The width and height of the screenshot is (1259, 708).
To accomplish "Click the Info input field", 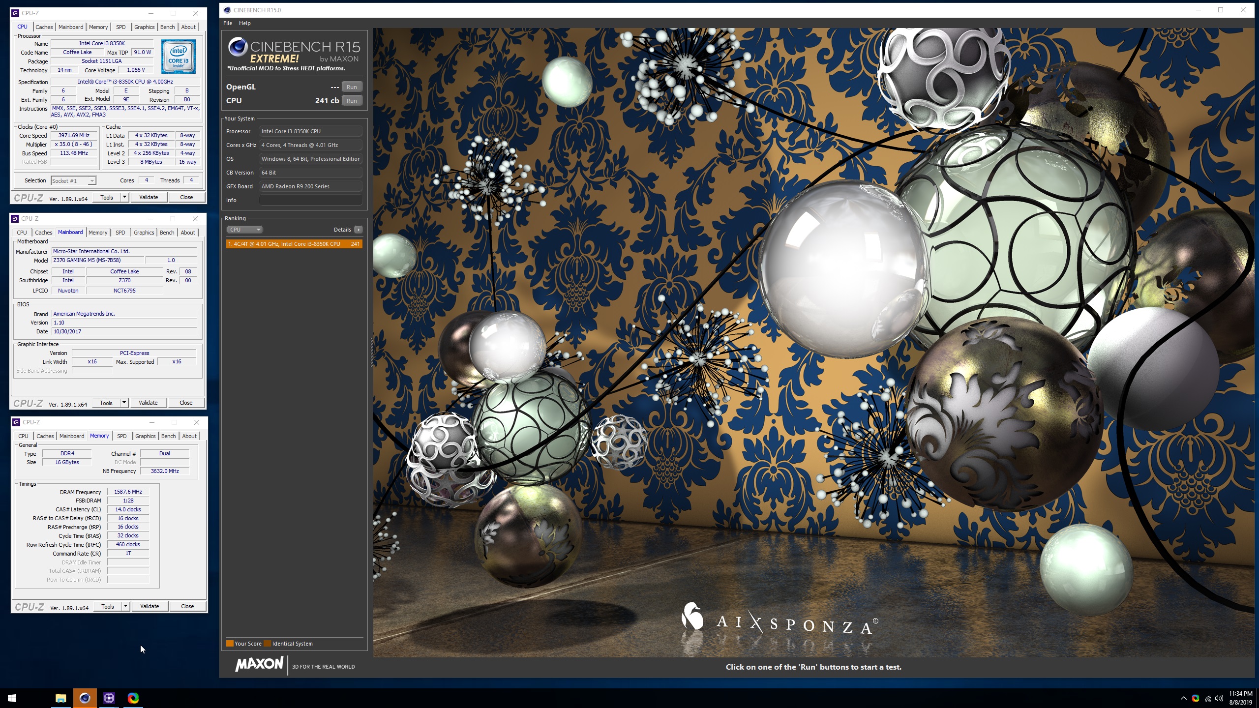I will tap(310, 200).
